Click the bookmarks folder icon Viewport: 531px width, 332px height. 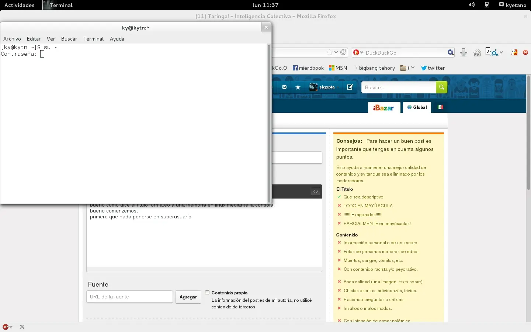[403, 68]
